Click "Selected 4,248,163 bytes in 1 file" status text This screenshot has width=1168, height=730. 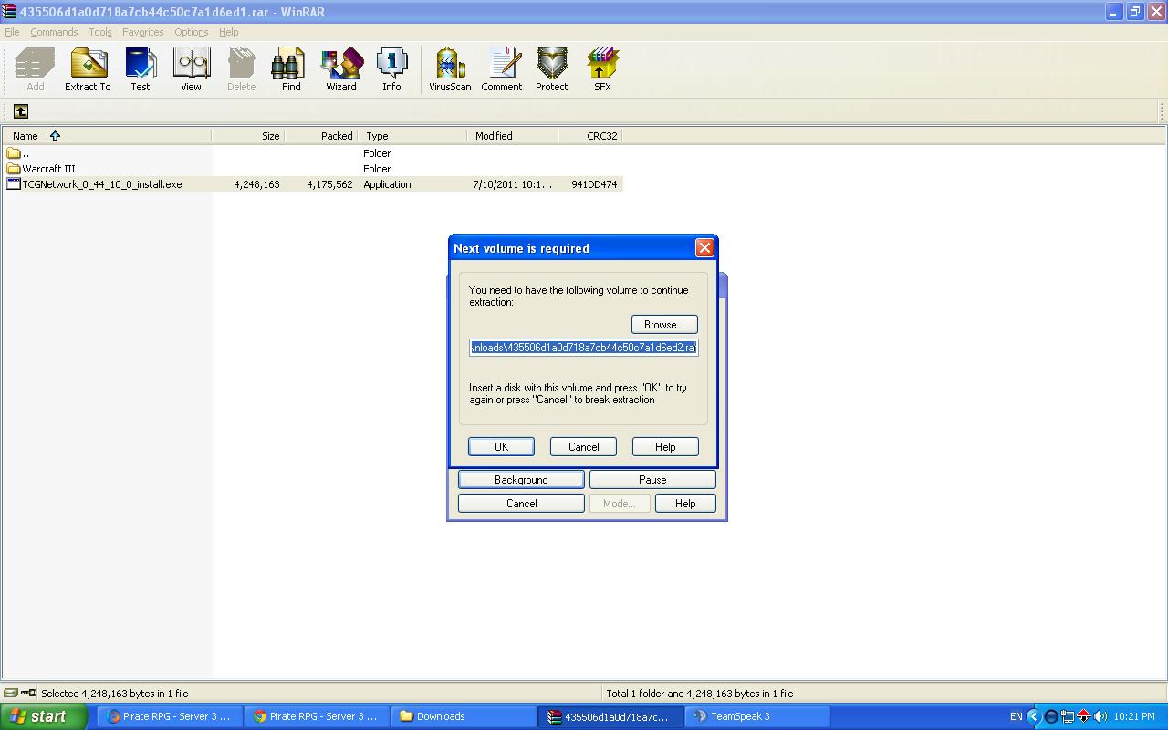click(x=115, y=693)
